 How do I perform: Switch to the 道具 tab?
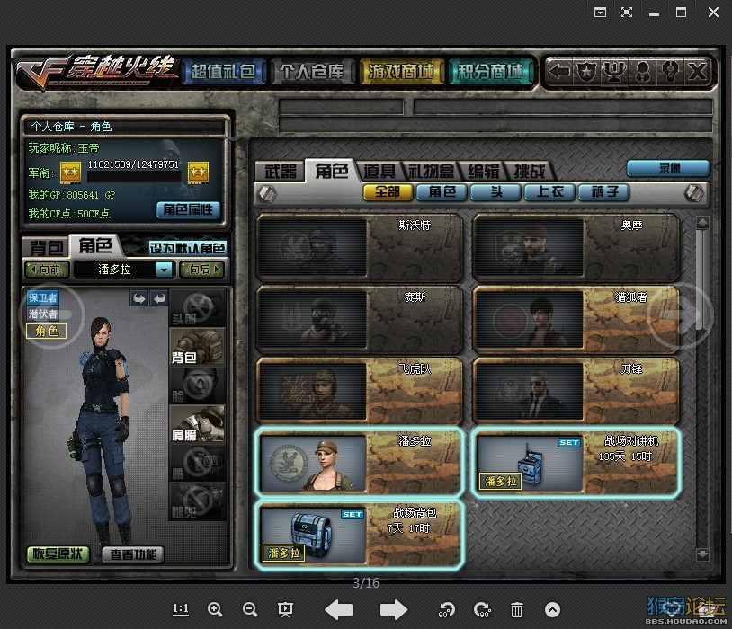(379, 172)
